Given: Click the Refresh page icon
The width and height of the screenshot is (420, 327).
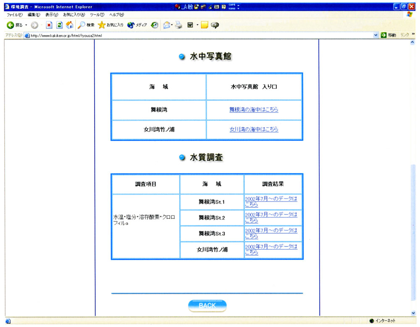Looking at the screenshot, I should pos(59,25).
